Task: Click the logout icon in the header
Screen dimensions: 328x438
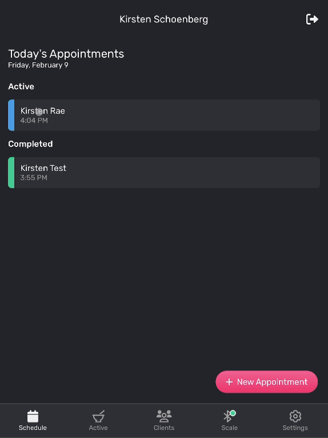Action: coord(312,19)
